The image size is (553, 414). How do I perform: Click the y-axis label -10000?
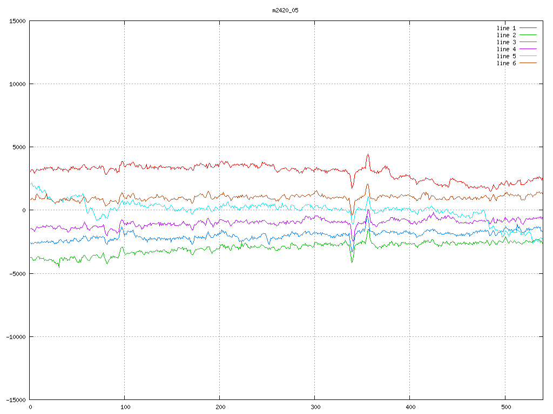[16, 337]
